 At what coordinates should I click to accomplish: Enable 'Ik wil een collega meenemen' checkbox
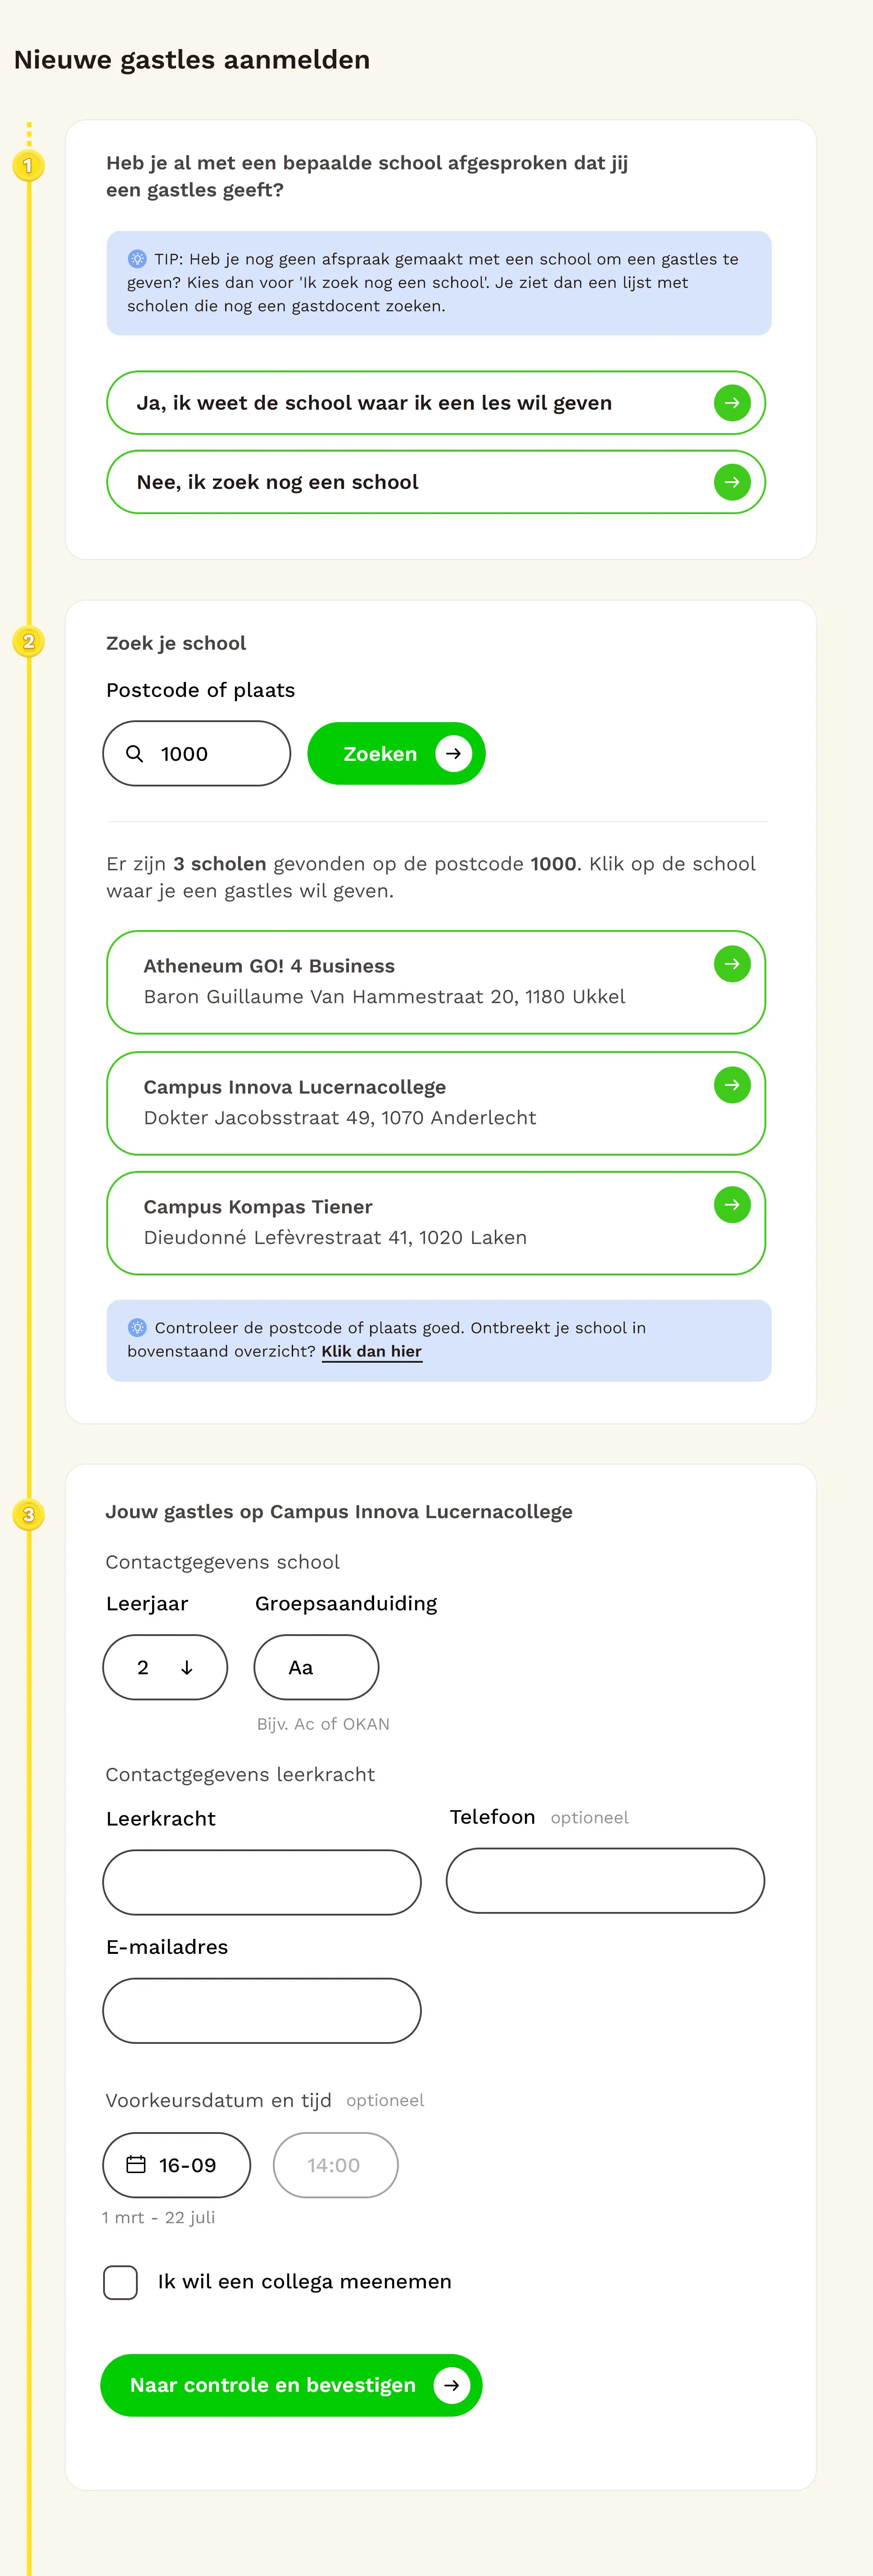[x=121, y=2282]
